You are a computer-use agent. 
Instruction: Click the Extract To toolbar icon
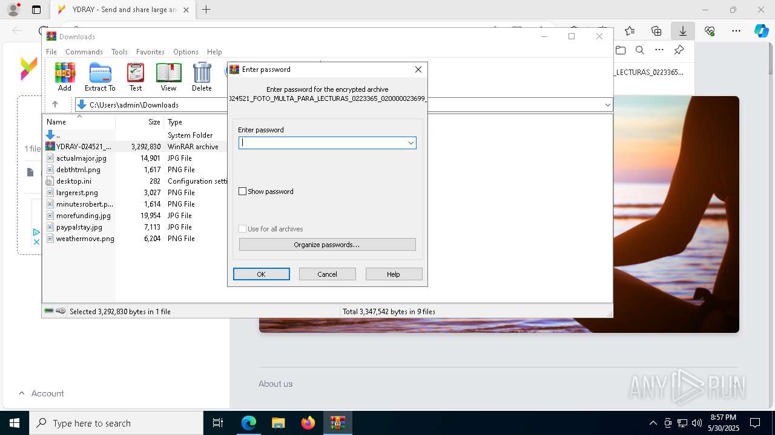(100, 77)
